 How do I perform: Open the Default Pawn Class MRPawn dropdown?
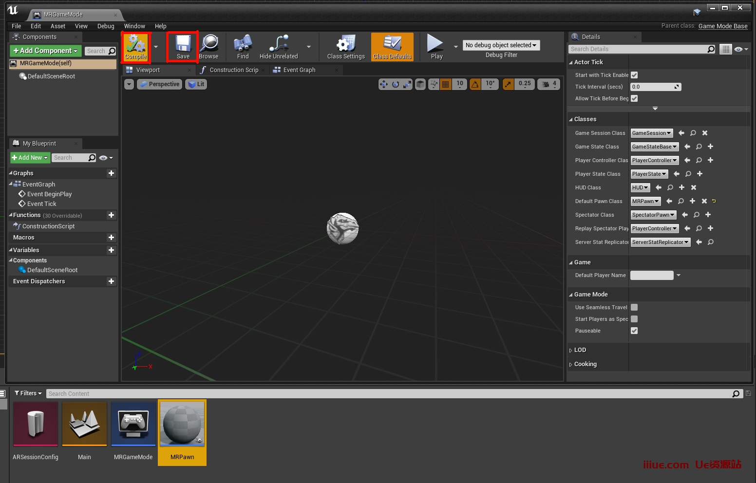point(645,201)
